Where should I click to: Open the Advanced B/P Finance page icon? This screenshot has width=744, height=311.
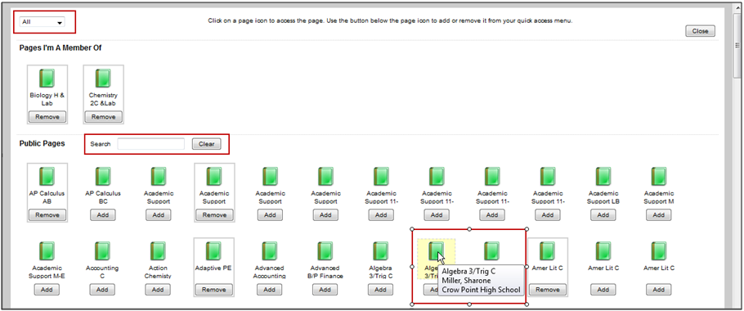(x=325, y=251)
